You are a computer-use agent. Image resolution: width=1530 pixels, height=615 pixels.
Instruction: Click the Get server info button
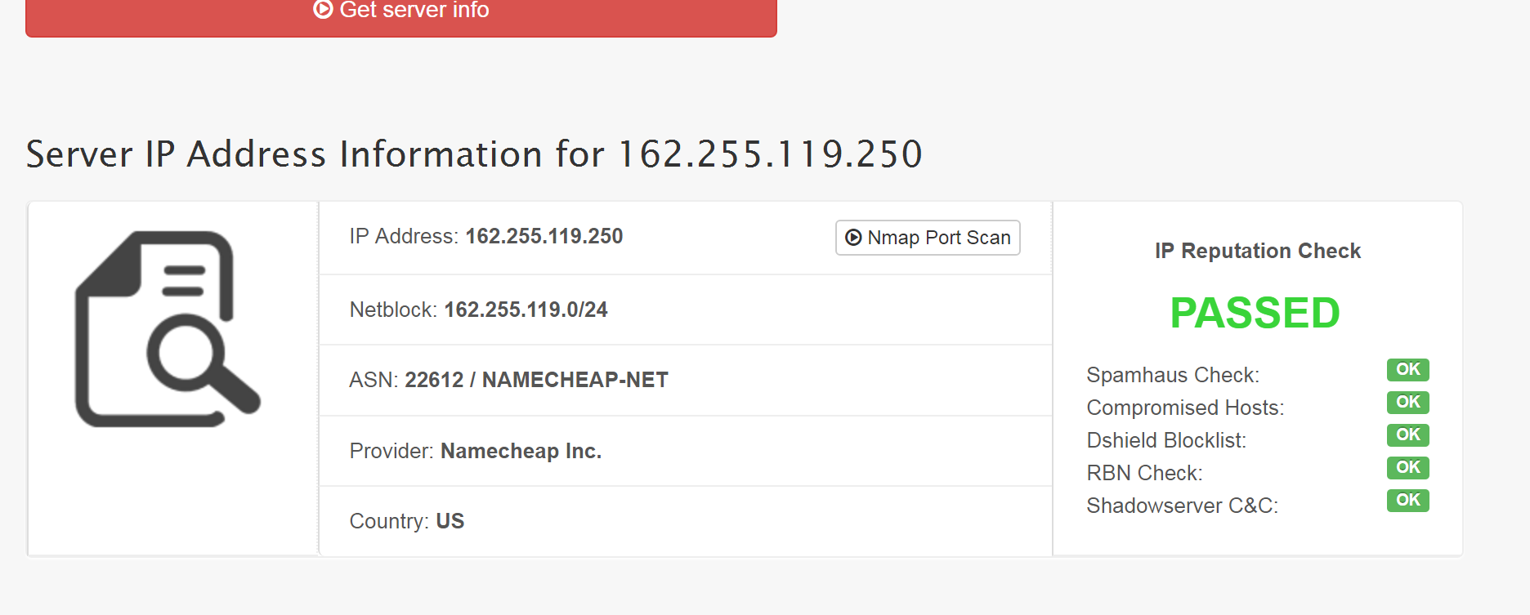(x=400, y=16)
